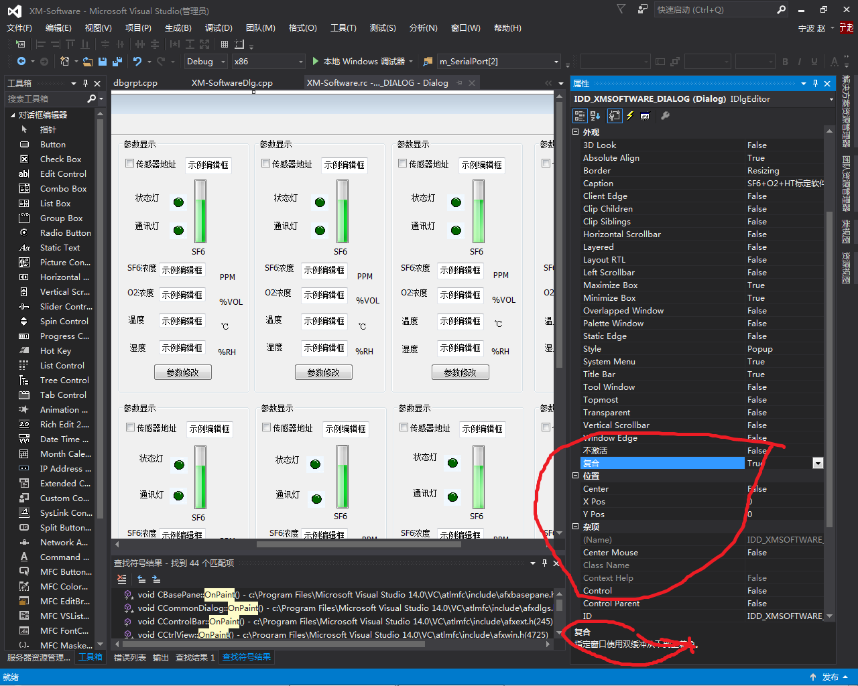Click the navigate backward arrow icon

click(x=21, y=61)
